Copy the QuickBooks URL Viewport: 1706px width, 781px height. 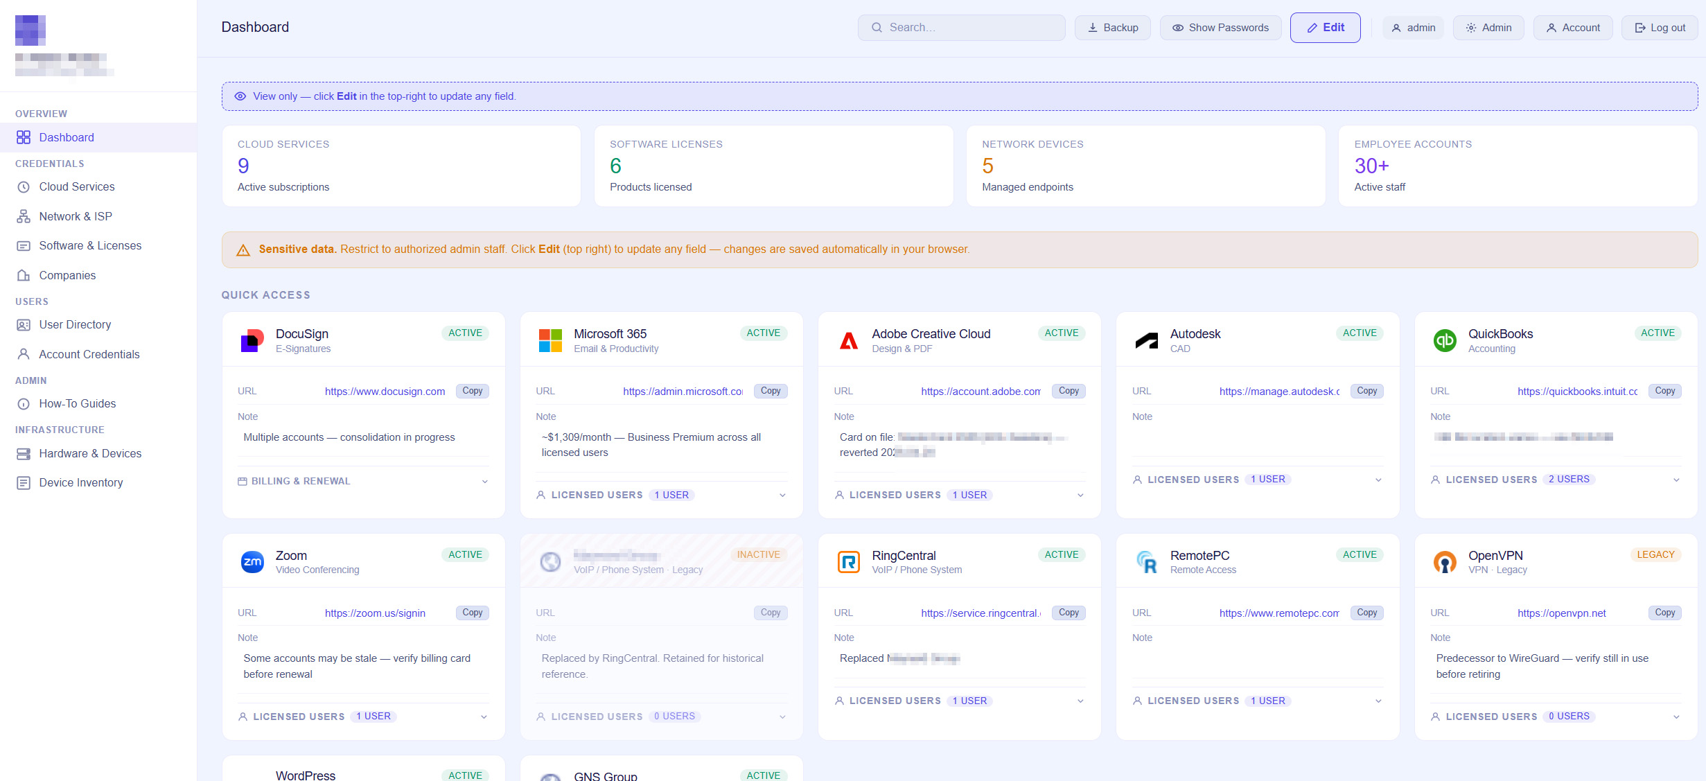[1664, 391]
